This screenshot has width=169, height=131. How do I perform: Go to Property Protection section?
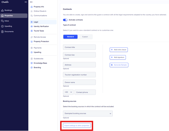[41, 41]
